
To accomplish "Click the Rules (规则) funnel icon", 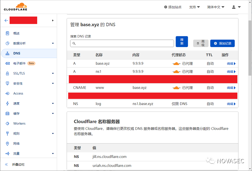I will coord(7,133).
